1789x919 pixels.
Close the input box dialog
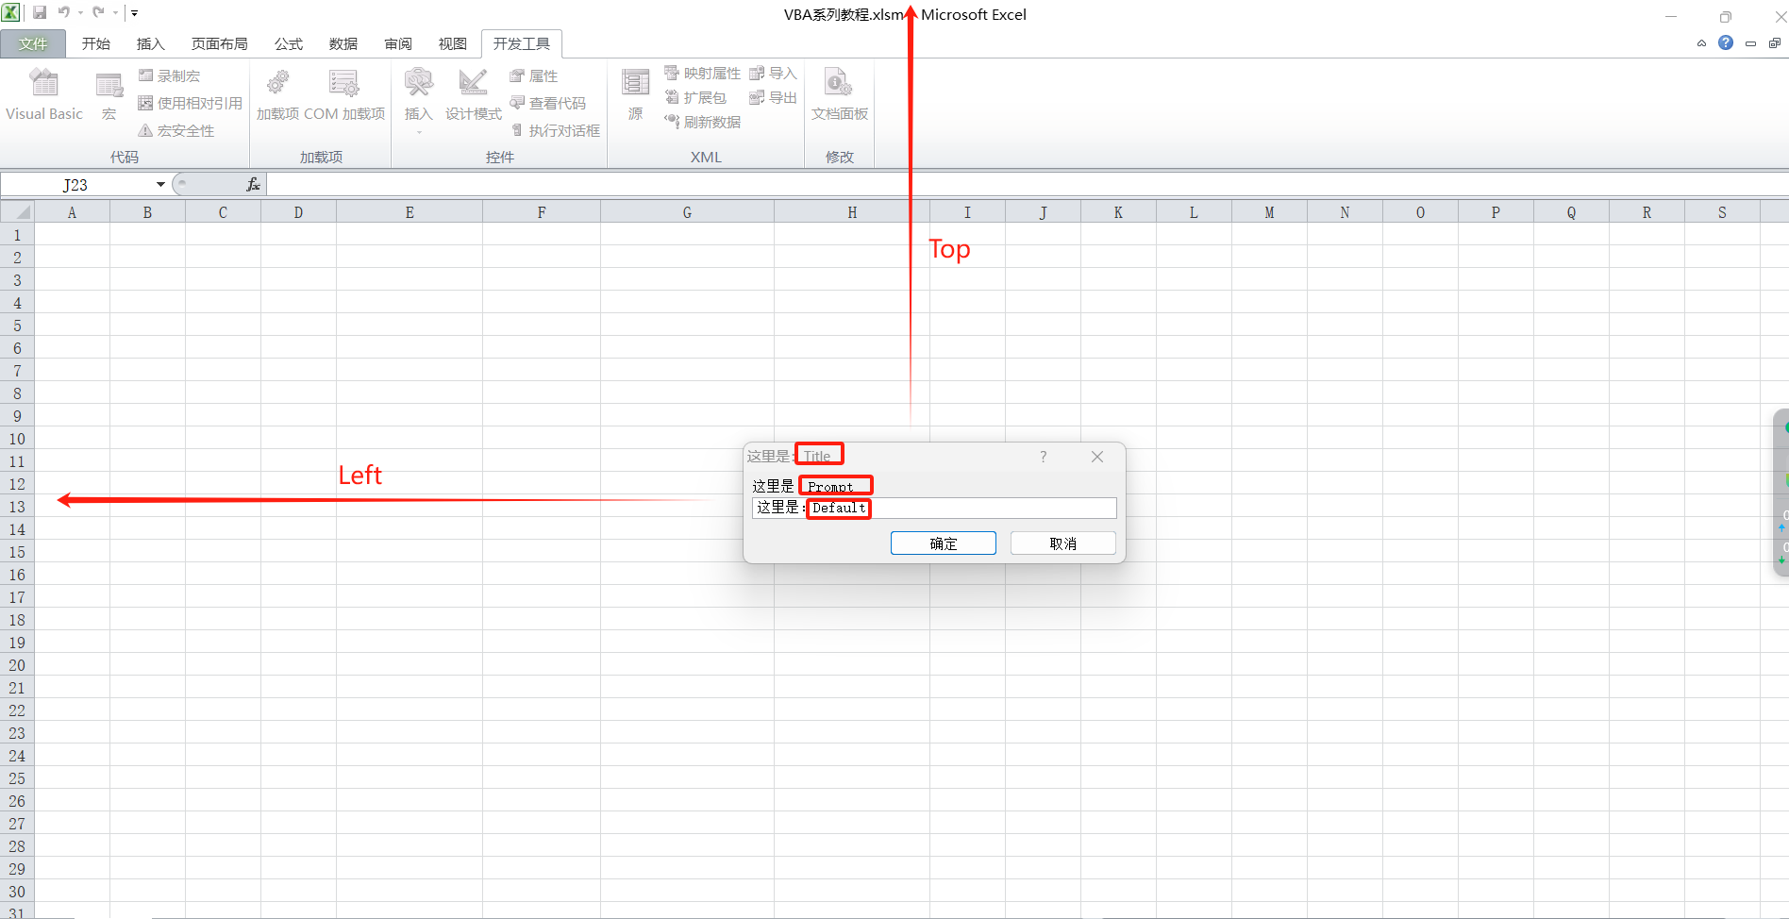[x=1097, y=457]
